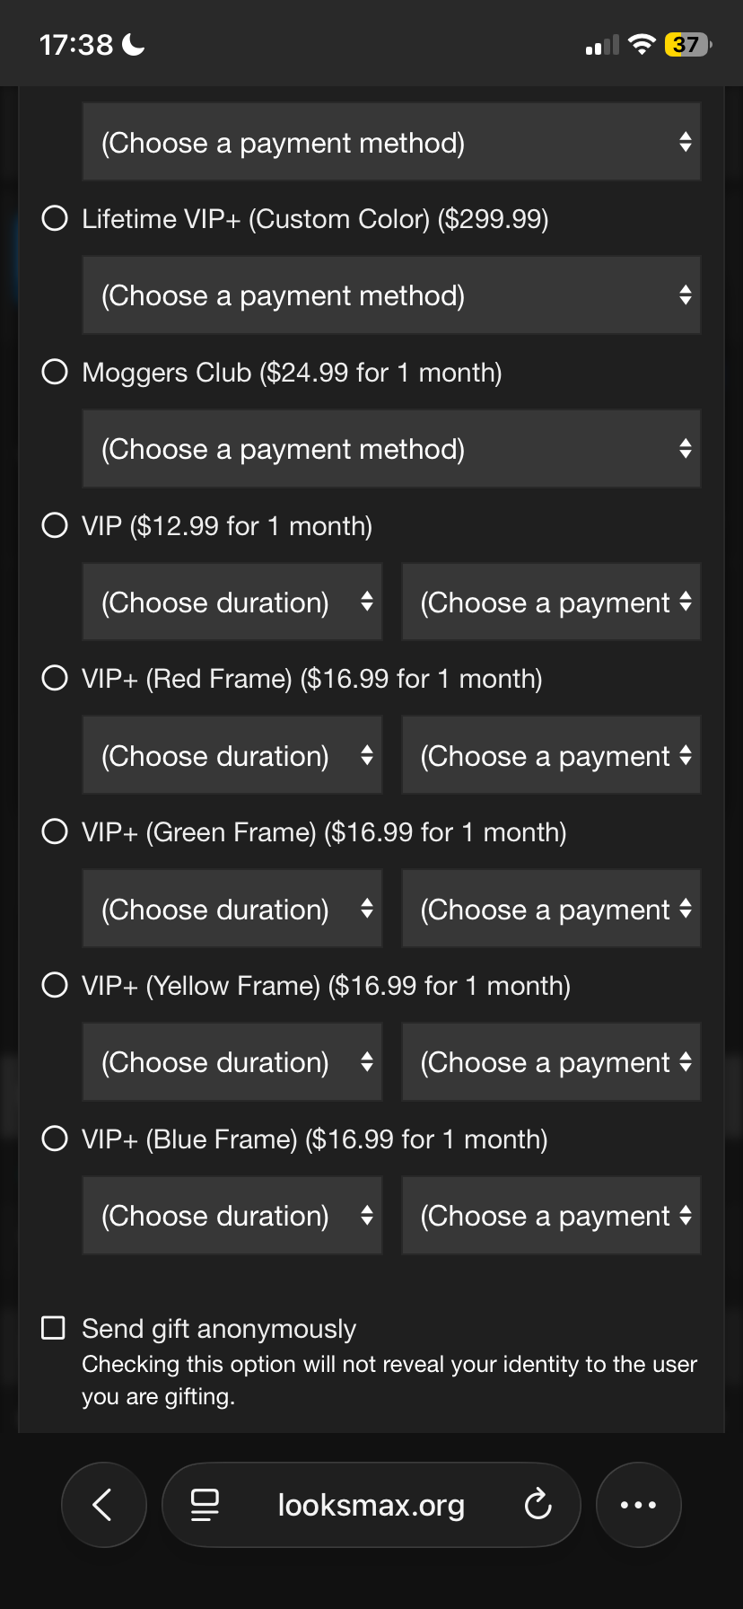Open Choose duration dropdown for VIP+ Green Frame
The width and height of the screenshot is (743, 1609).
(x=232, y=909)
